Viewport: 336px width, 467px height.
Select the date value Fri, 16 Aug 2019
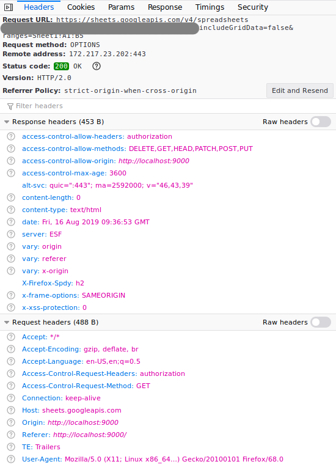pyautogui.click(x=96, y=222)
